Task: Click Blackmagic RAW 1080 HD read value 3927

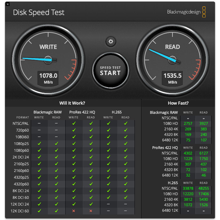Action: tap(204, 124)
